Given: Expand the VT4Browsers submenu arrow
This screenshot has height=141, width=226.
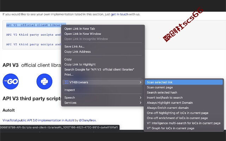Looking at the screenshot, I should point(141,82).
